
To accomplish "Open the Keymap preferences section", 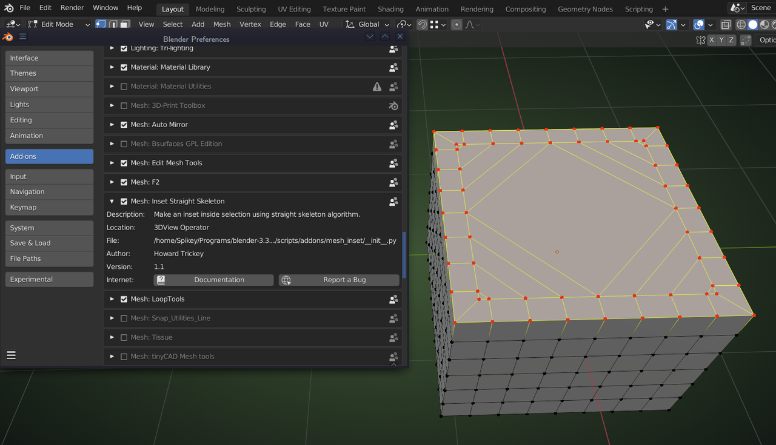I will pos(50,207).
